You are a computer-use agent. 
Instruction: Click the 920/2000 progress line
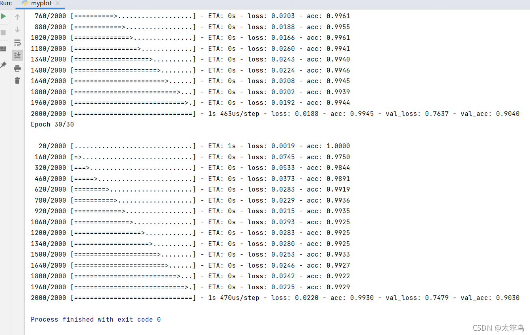pyautogui.click(x=192, y=211)
